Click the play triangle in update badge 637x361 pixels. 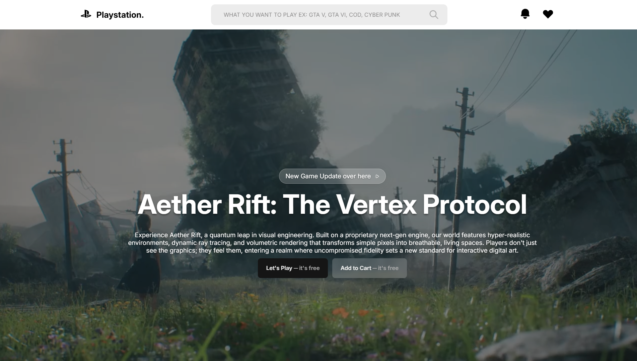(x=377, y=176)
